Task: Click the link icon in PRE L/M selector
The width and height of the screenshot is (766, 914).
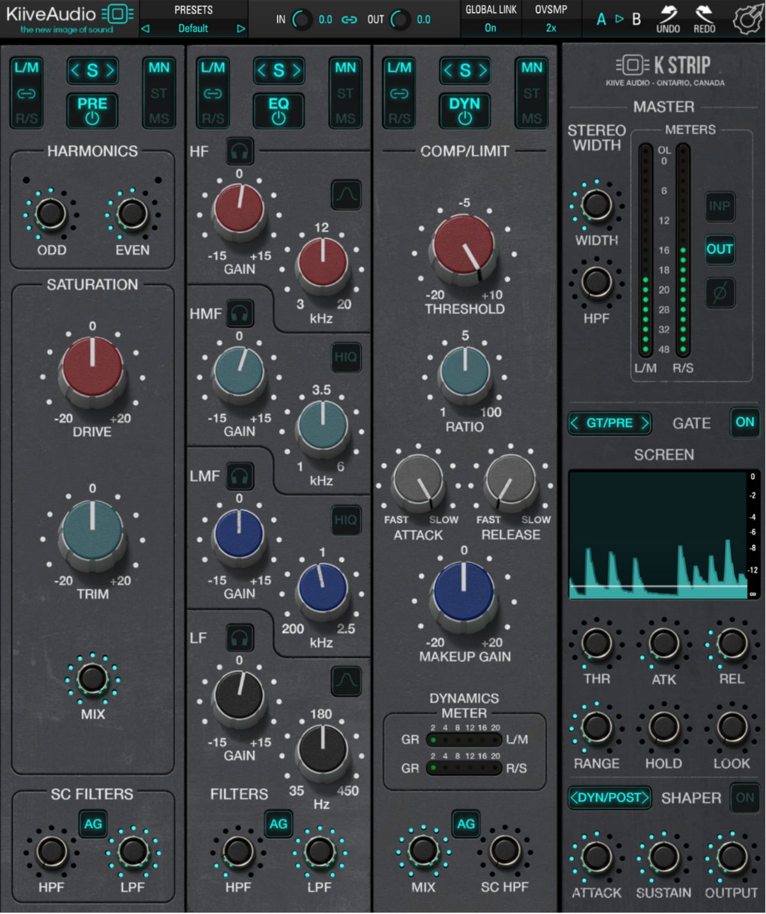Action: click(26, 94)
